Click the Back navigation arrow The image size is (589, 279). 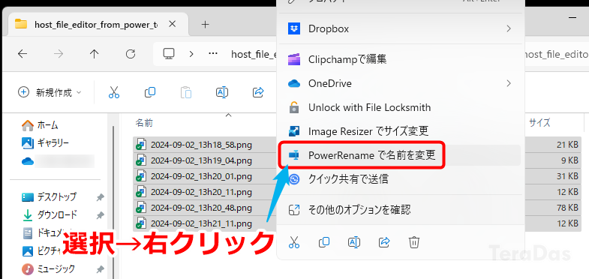click(23, 54)
